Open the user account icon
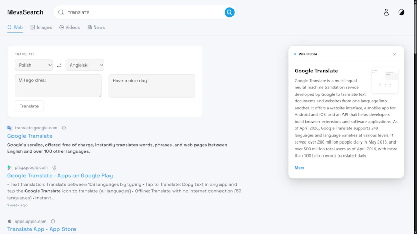Screen dimensions: 417x234 386,12
